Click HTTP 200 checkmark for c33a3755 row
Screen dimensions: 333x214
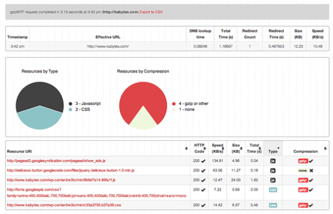pyautogui.click(x=203, y=205)
